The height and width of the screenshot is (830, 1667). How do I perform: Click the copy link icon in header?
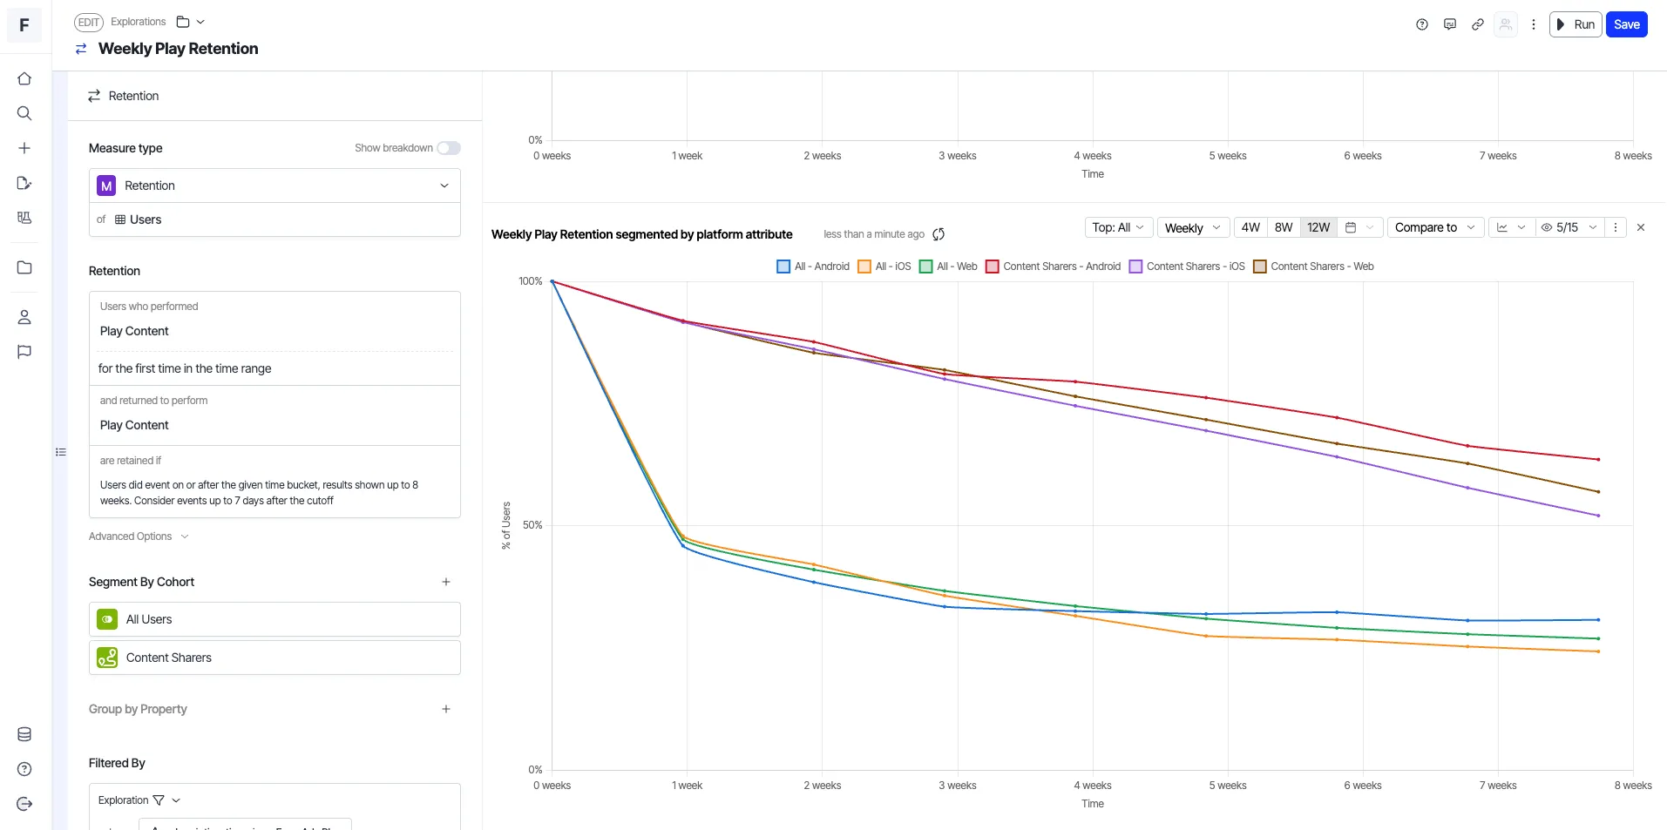click(1478, 24)
